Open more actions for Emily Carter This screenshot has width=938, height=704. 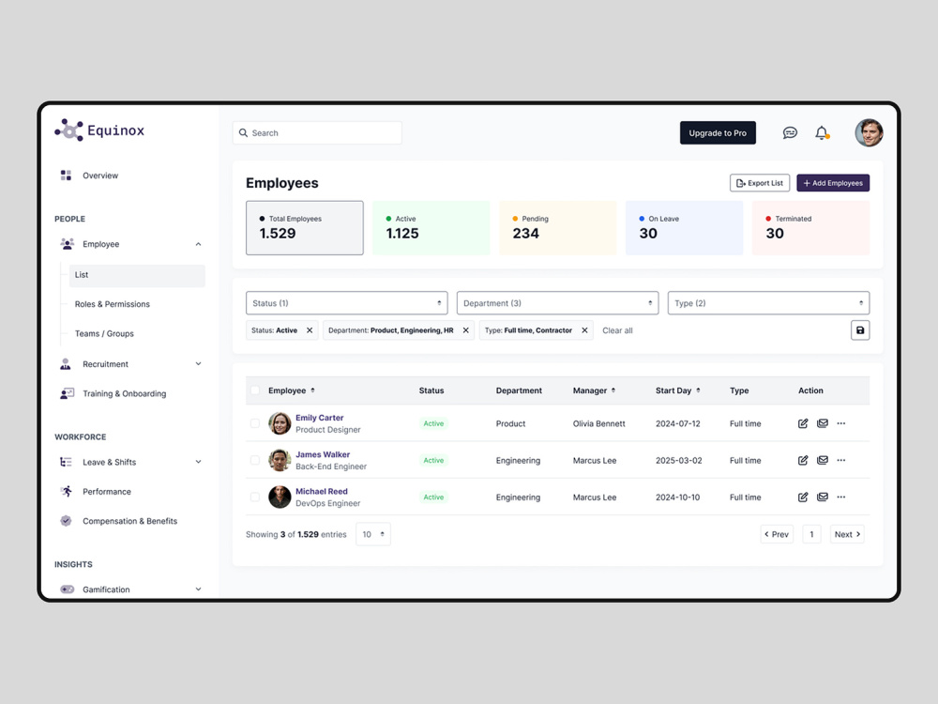841,423
